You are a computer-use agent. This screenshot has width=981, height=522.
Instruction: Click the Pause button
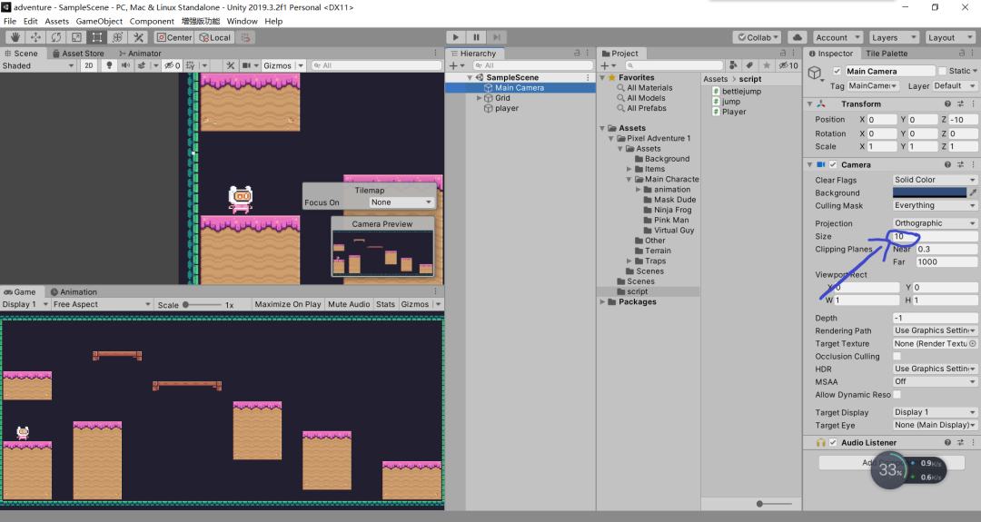pos(476,37)
